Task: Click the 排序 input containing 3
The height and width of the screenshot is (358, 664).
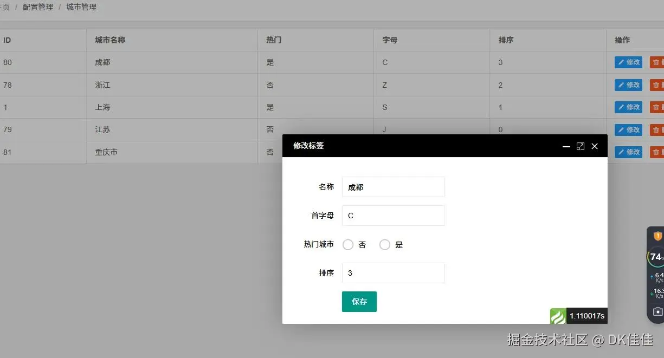Action: [394, 273]
